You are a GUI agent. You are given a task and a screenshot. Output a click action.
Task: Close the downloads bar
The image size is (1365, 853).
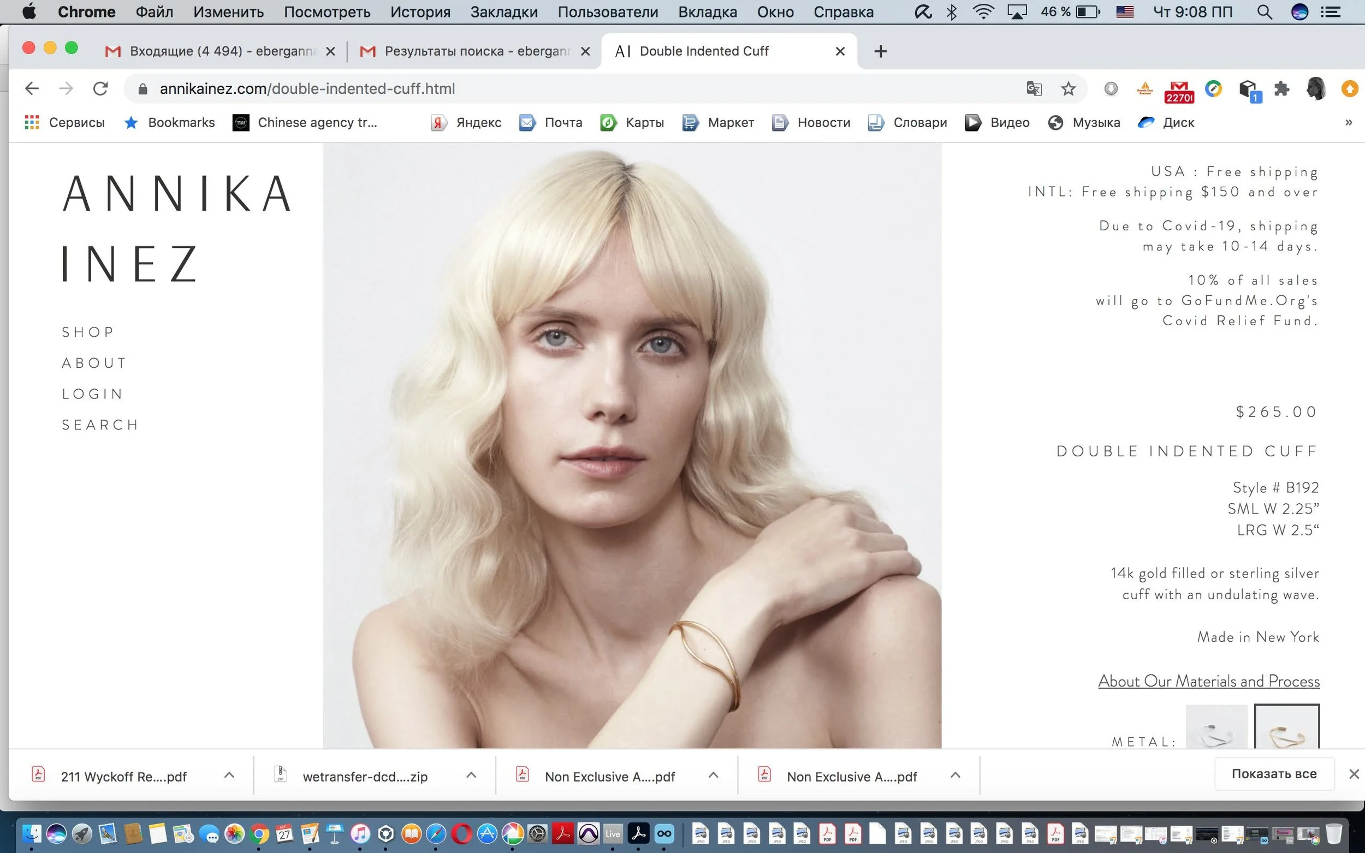(1354, 774)
